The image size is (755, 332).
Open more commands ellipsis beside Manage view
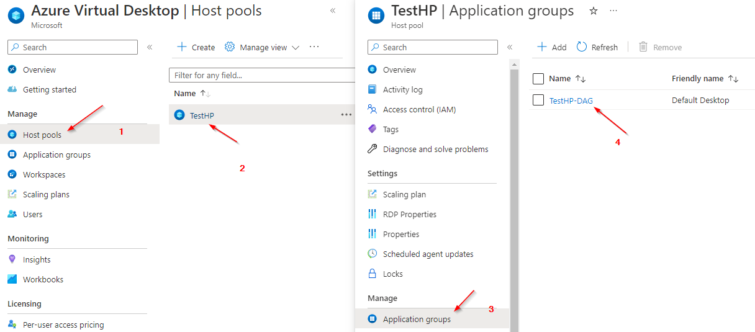(314, 47)
